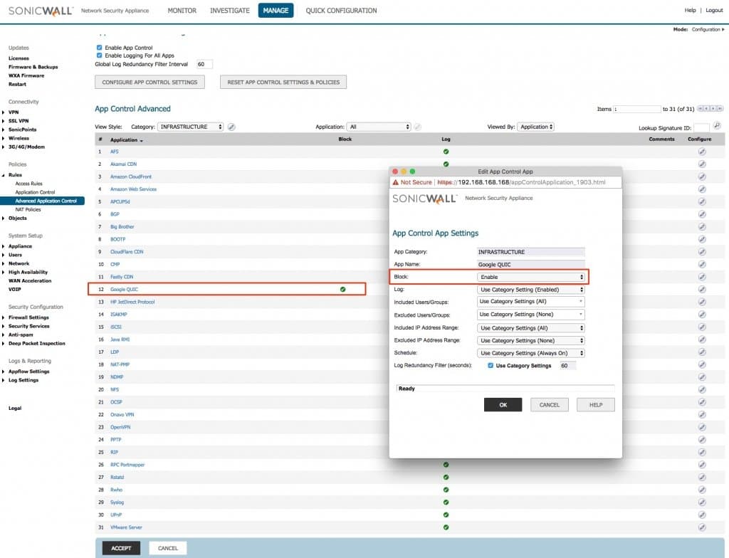Screen dimensions: 729x558
Task: Click RESET APP CONTROL SETTINGS & POLICIES button
Action: pyautogui.click(x=283, y=83)
